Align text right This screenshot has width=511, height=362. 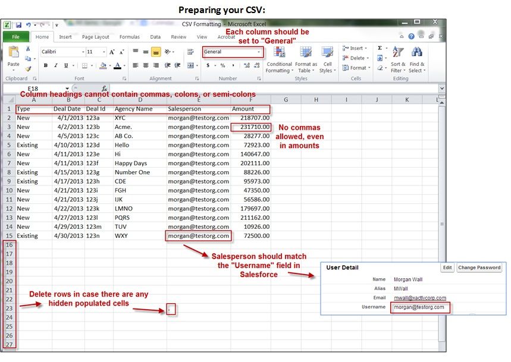click(156, 65)
